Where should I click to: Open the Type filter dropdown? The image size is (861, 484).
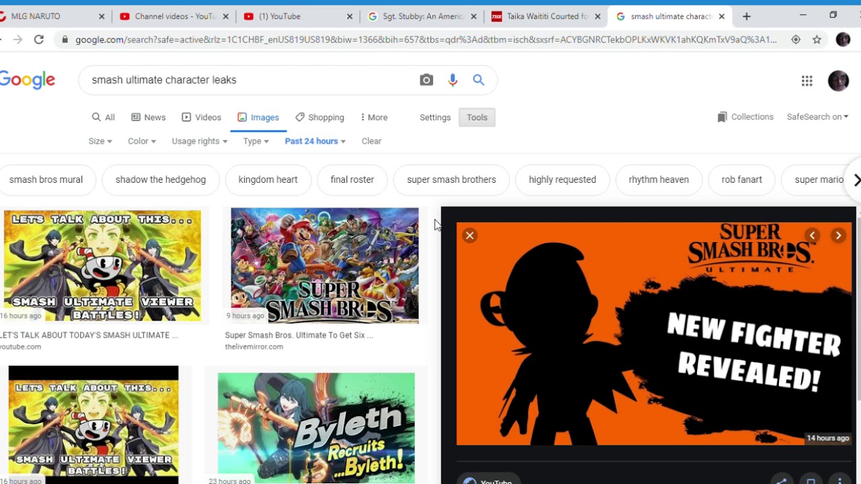coord(256,141)
